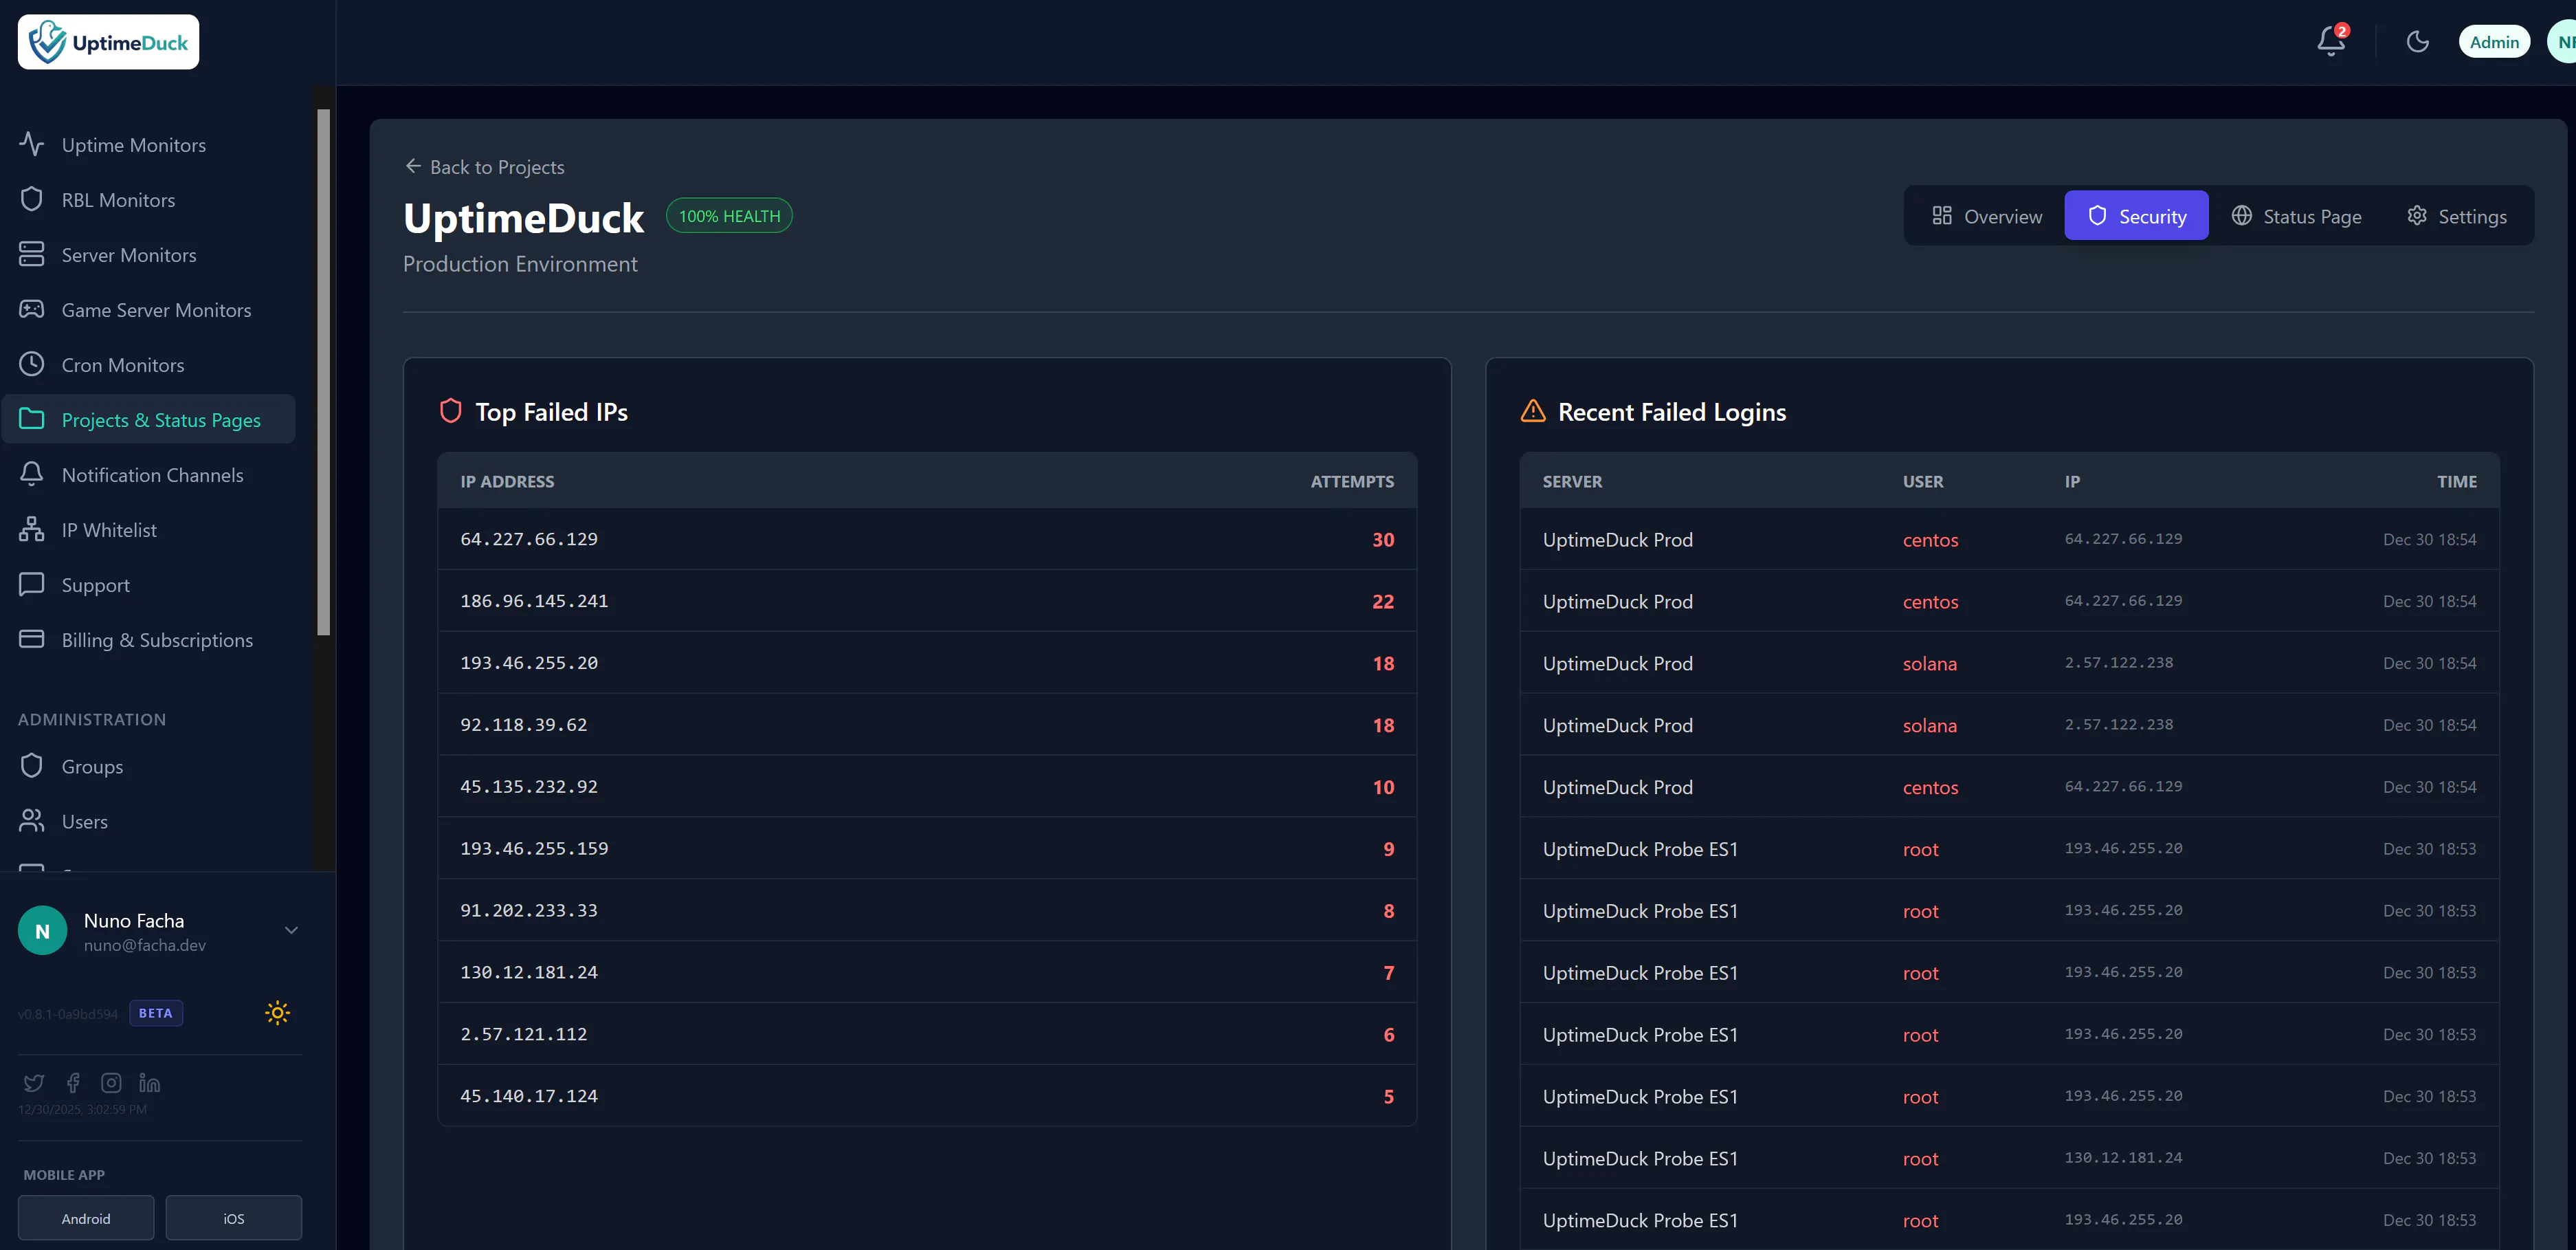
Task: Toggle dark mode moon icon in header
Action: click(x=2418, y=42)
